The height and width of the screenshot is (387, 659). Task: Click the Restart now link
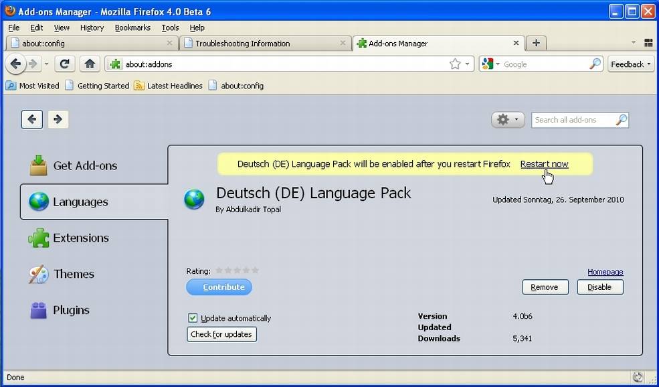tap(544, 164)
